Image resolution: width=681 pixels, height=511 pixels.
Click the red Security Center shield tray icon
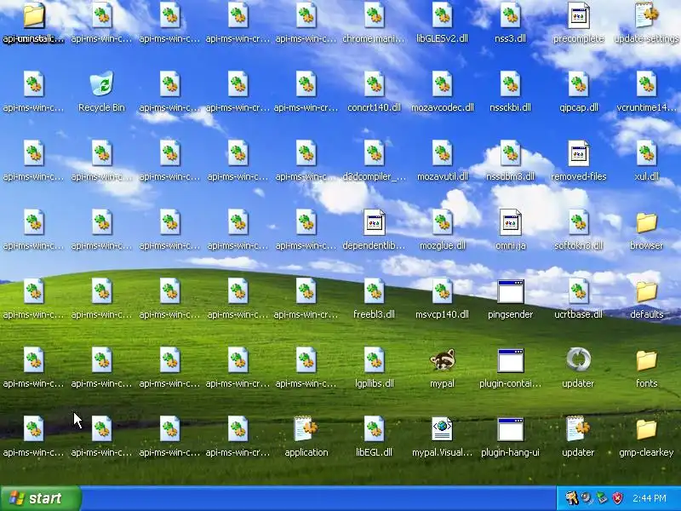pyautogui.click(x=617, y=498)
